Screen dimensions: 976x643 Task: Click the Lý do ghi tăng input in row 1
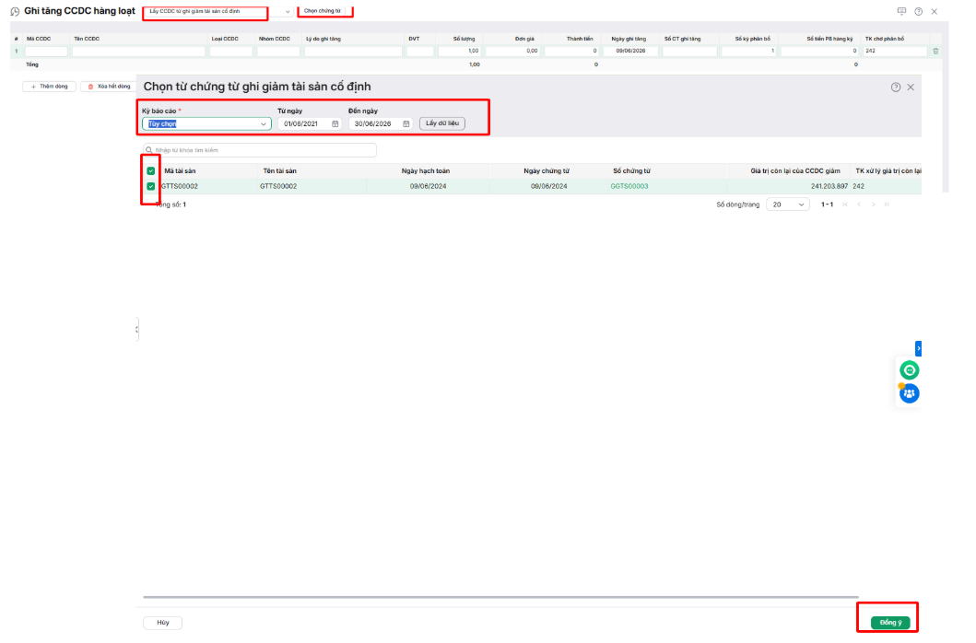point(354,51)
